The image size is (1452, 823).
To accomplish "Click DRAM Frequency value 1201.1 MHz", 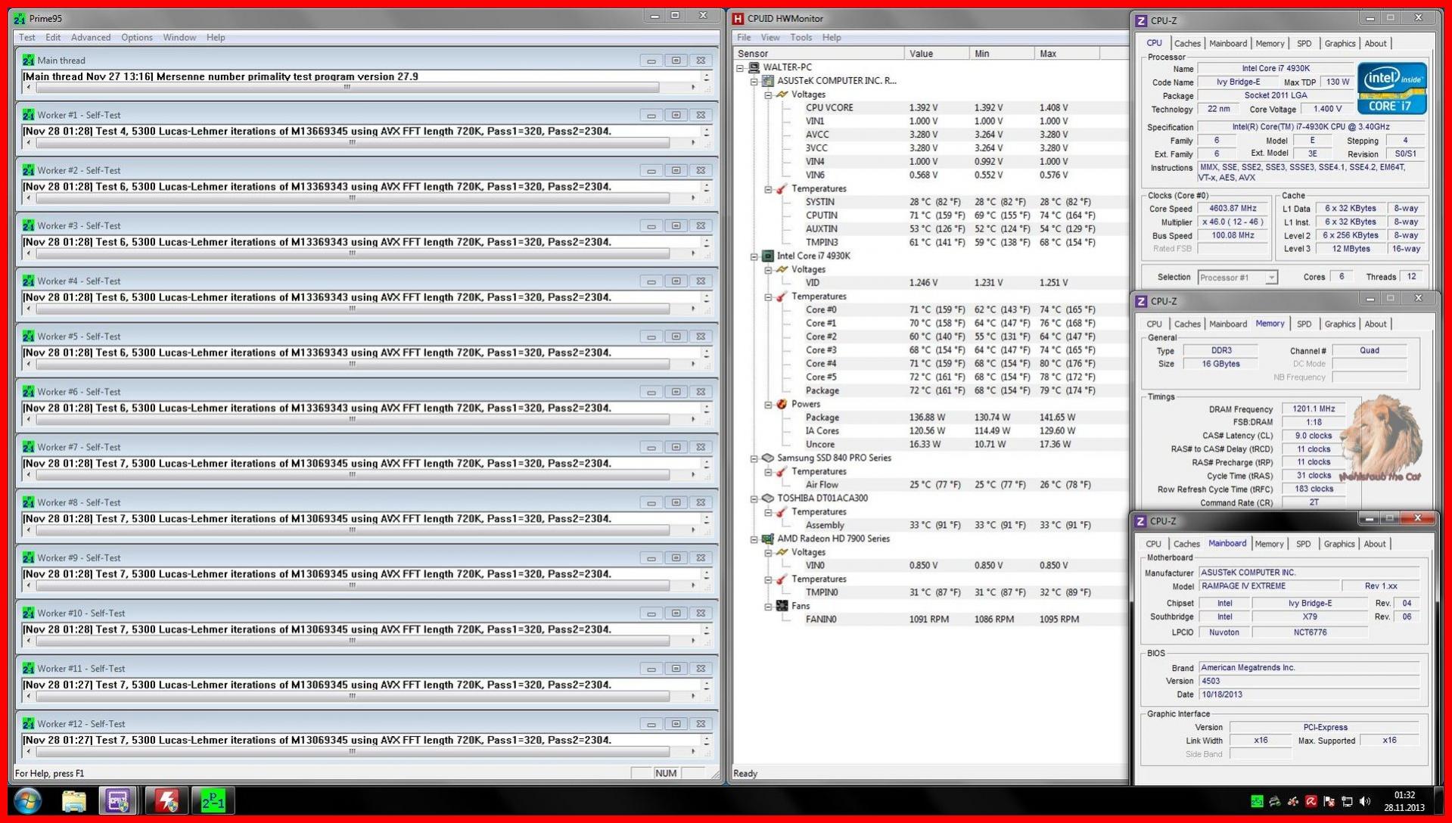I will [1314, 409].
